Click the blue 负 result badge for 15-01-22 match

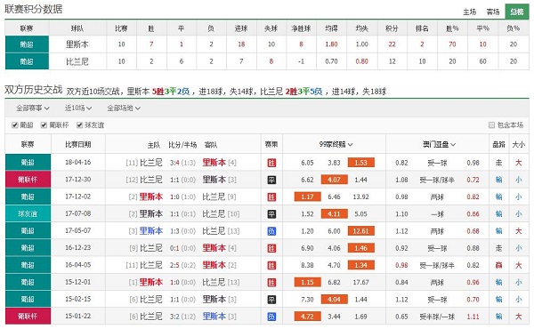point(271,317)
